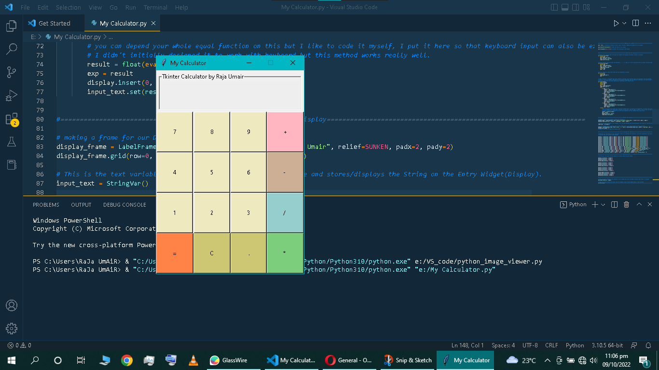Open the editor More Actions menu
The height and width of the screenshot is (370, 659).
pyautogui.click(x=647, y=23)
